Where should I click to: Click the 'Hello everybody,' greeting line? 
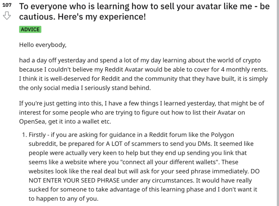point(43,45)
